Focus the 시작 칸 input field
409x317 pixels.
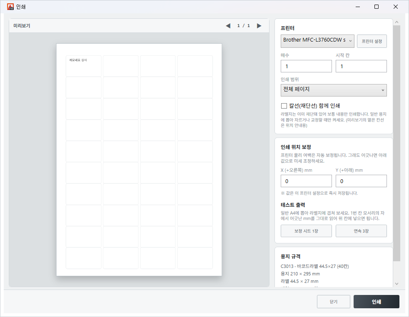click(x=361, y=66)
